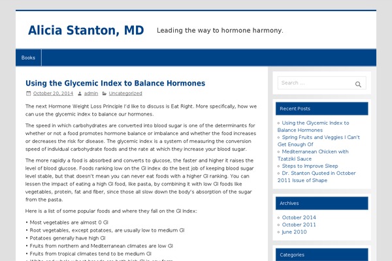This screenshot has height=261, width=392.
Task: Open the Uncategorized category link
Action: (x=125, y=93)
